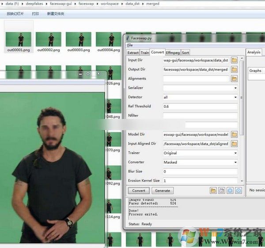
Task: Open the Model Dir folder browser
Action: 234,134
